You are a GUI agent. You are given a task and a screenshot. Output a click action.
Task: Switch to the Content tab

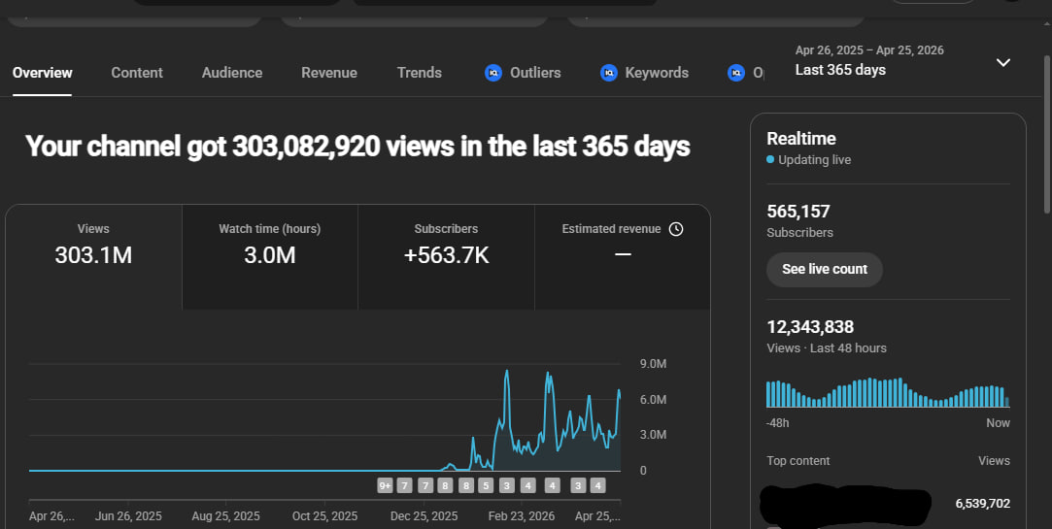pyautogui.click(x=137, y=73)
